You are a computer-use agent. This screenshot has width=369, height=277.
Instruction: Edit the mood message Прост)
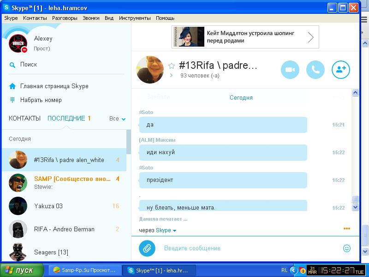(x=42, y=49)
